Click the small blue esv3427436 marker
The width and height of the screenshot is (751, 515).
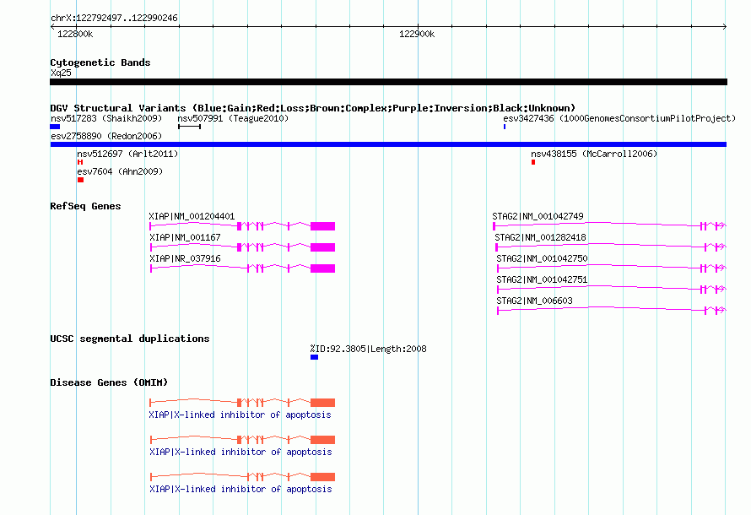click(505, 127)
